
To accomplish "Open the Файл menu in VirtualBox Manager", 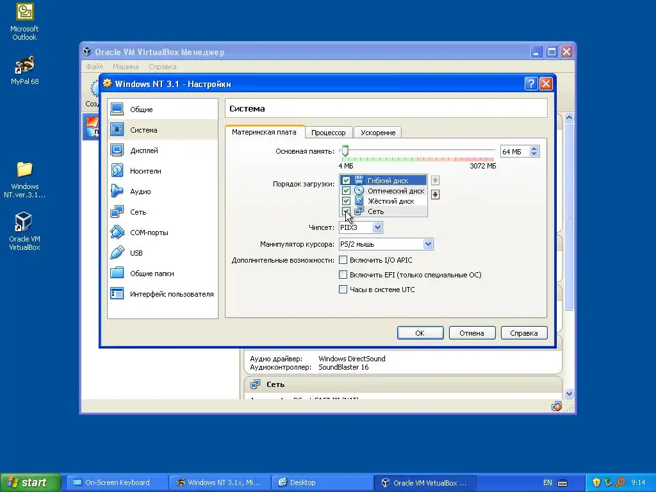I will click(x=95, y=67).
